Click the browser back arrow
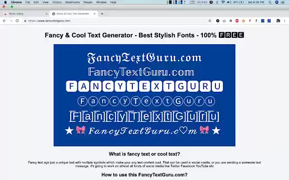The height and width of the screenshot is (180, 289). pyautogui.click(x=5, y=21)
